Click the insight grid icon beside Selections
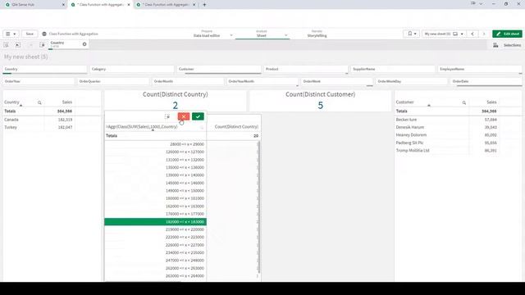Image resolution: width=525 pixels, height=295 pixels. [x=495, y=45]
